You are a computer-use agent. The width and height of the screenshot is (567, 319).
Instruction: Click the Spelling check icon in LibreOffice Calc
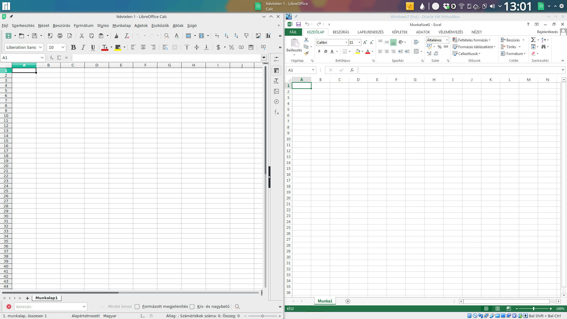click(x=177, y=36)
